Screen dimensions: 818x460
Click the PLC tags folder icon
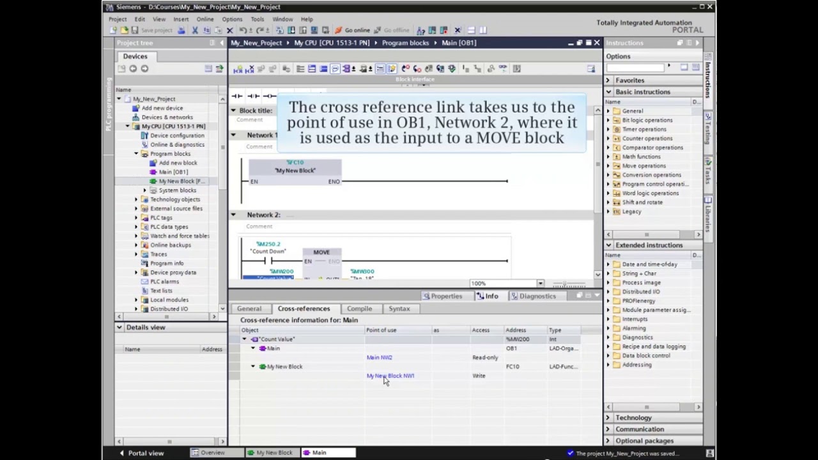pyautogui.click(x=144, y=217)
